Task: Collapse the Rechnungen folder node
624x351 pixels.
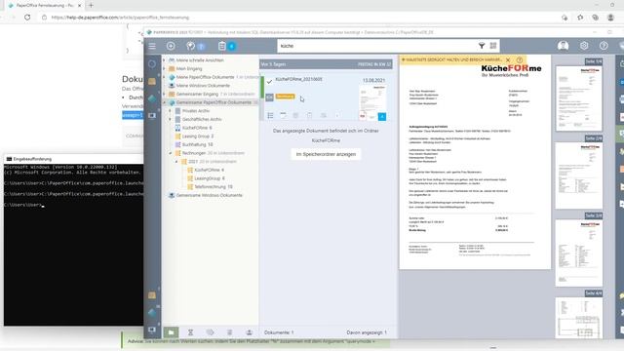Action: [171, 153]
